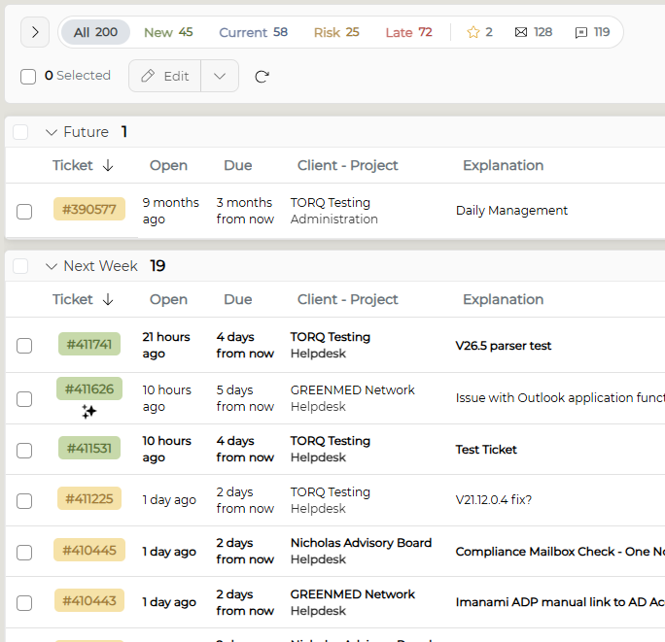Click the sparkle AI icon under #411626

pyautogui.click(x=89, y=411)
